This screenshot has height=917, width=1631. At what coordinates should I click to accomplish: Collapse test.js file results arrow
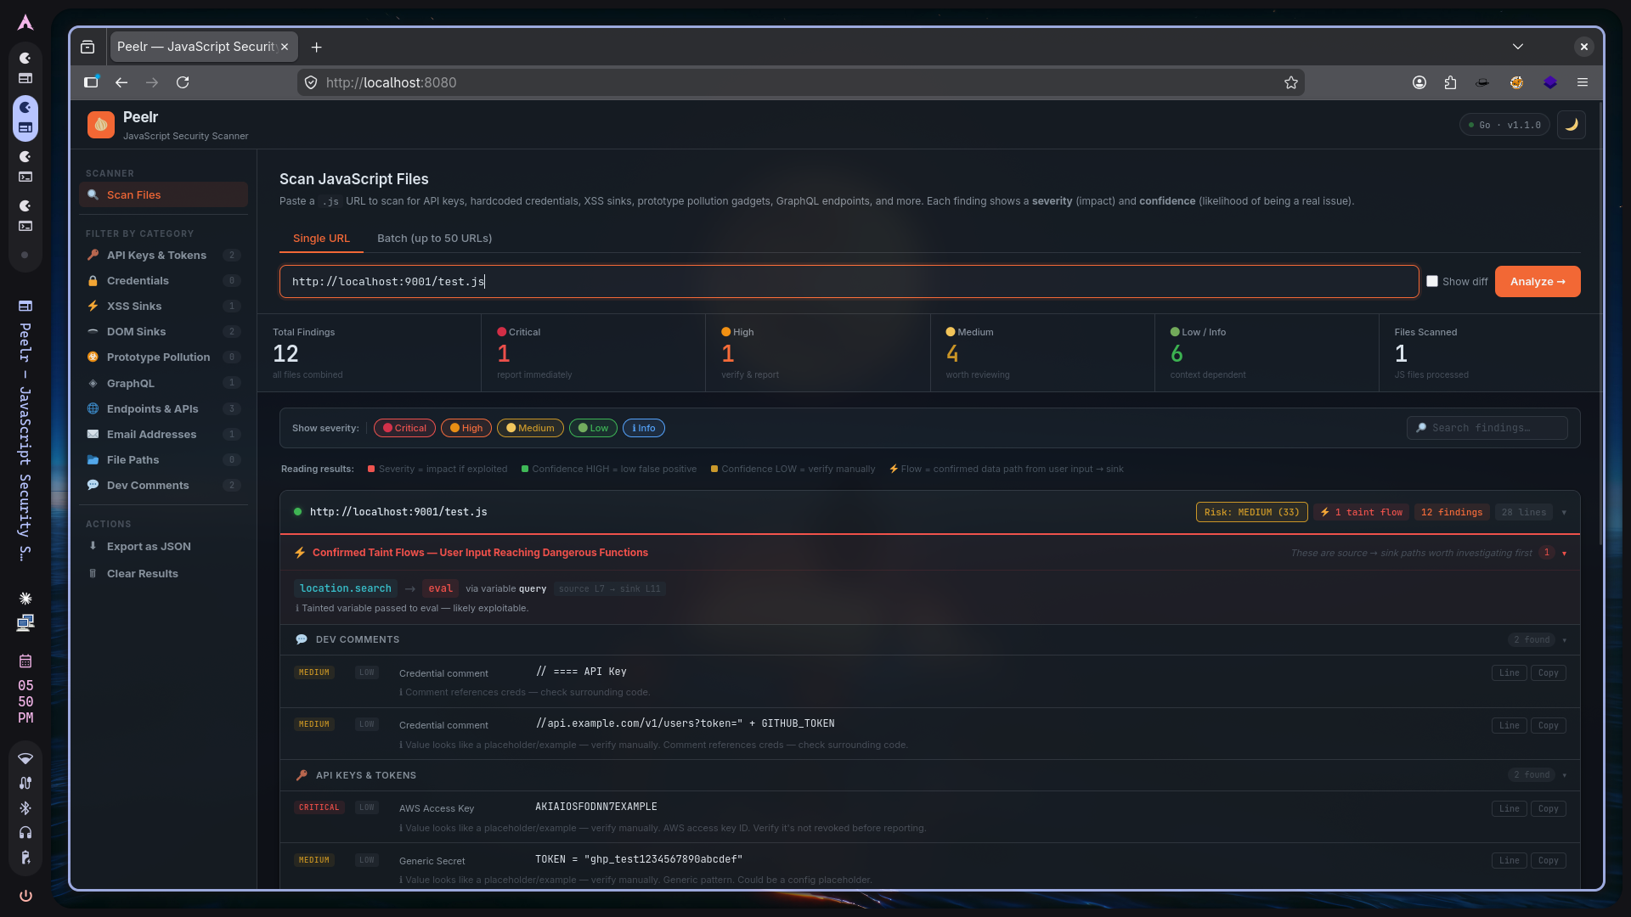pos(1564,512)
